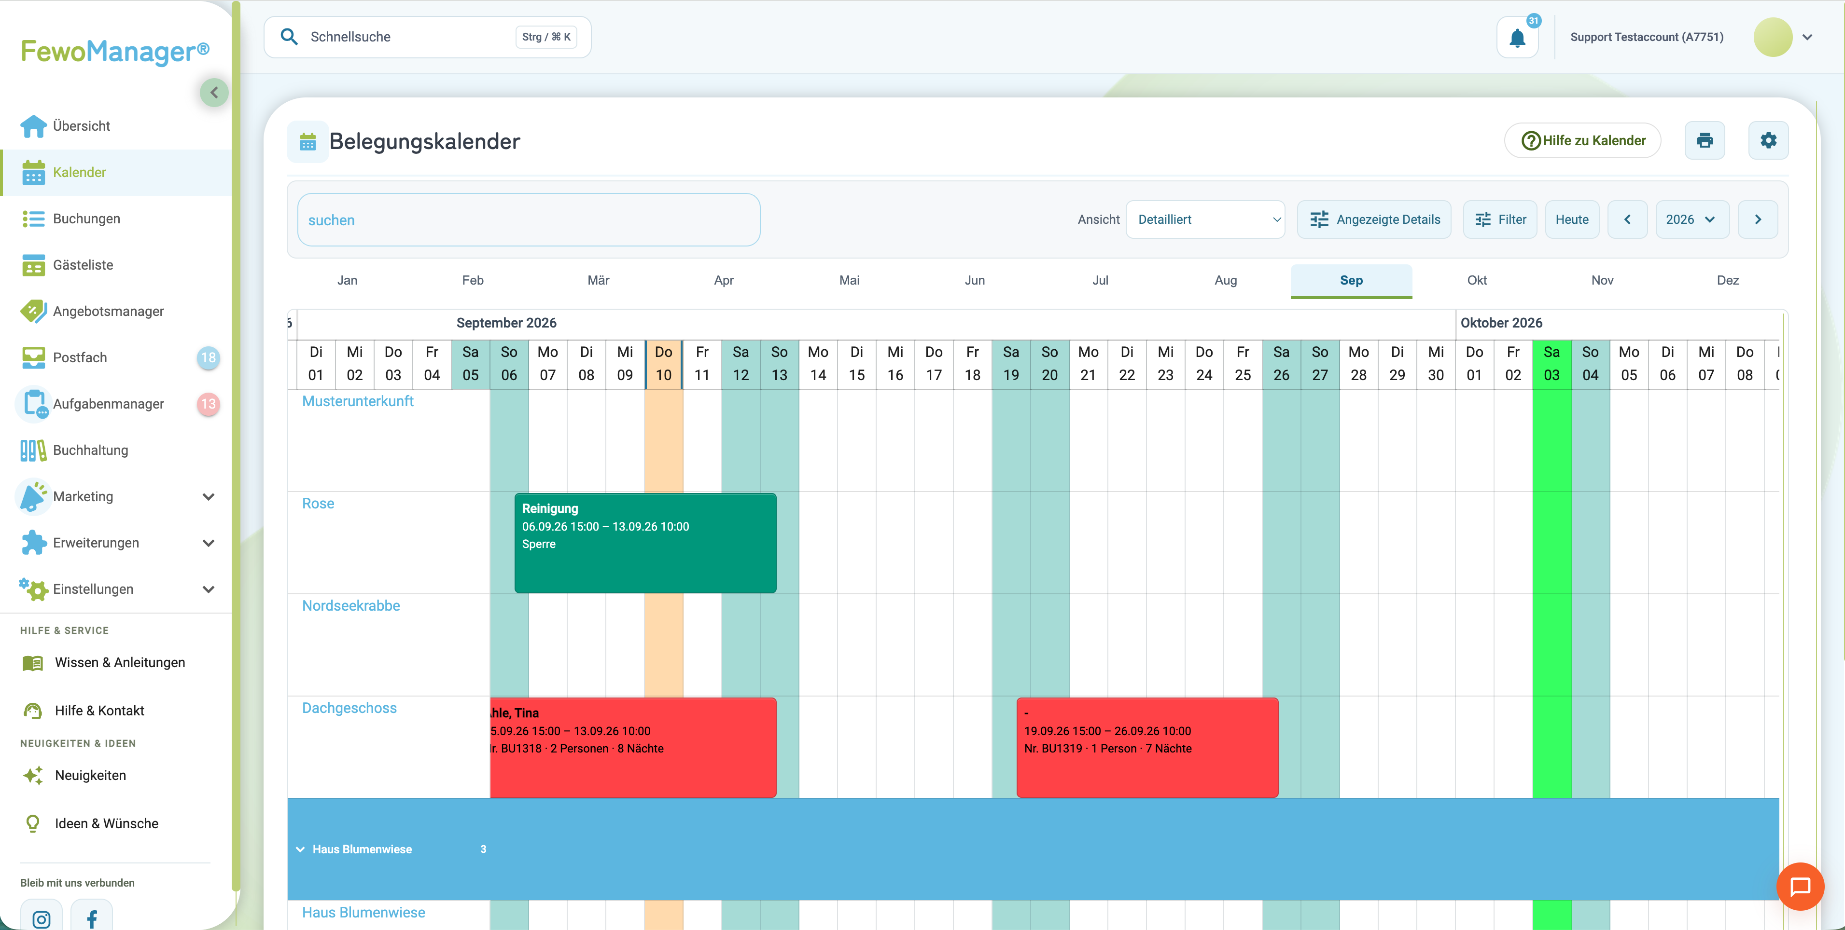Click the Postfach badge showing 18
The width and height of the screenshot is (1845, 930).
point(209,358)
